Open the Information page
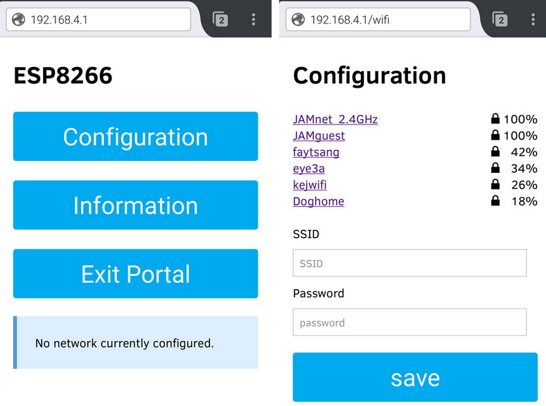 (135, 205)
